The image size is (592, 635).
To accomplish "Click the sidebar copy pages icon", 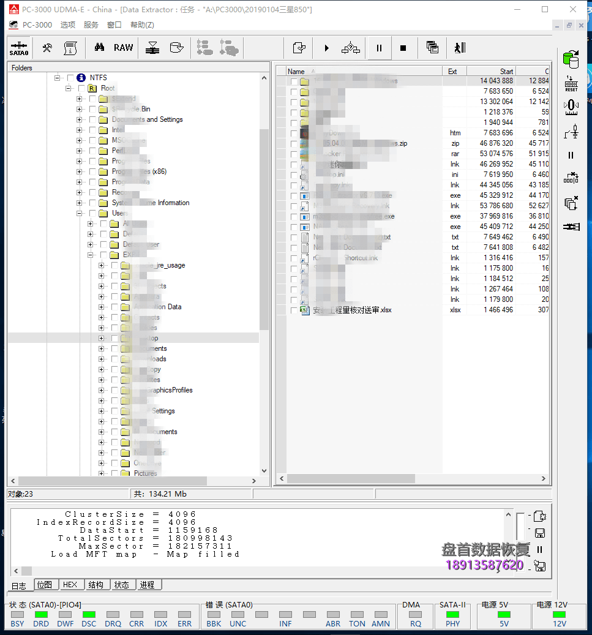I will [x=571, y=203].
